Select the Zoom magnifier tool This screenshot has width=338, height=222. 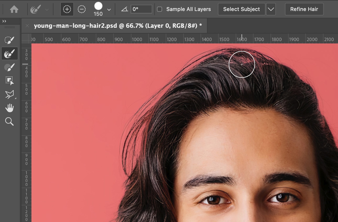pyautogui.click(x=9, y=121)
